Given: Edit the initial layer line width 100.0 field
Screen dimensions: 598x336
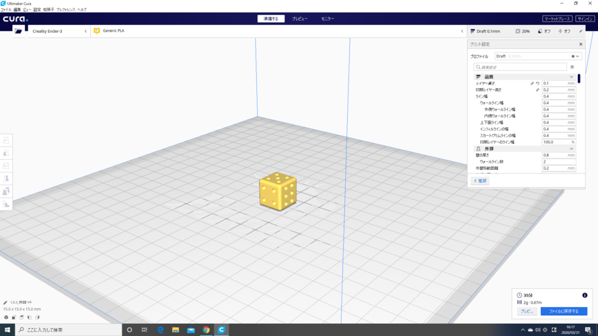Looking at the screenshot, I should (x=559, y=142).
